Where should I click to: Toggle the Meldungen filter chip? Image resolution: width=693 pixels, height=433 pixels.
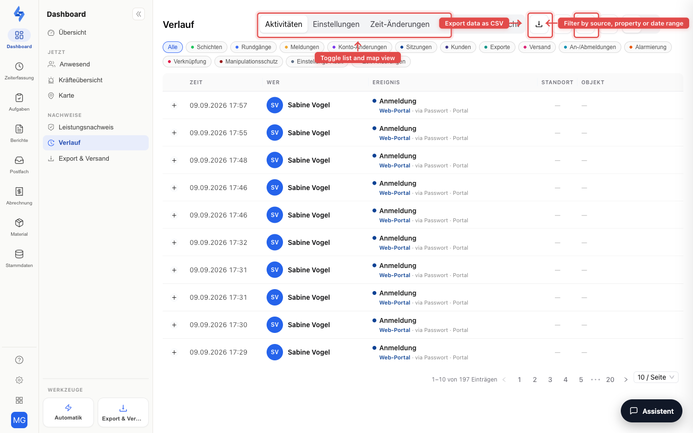pyautogui.click(x=302, y=47)
